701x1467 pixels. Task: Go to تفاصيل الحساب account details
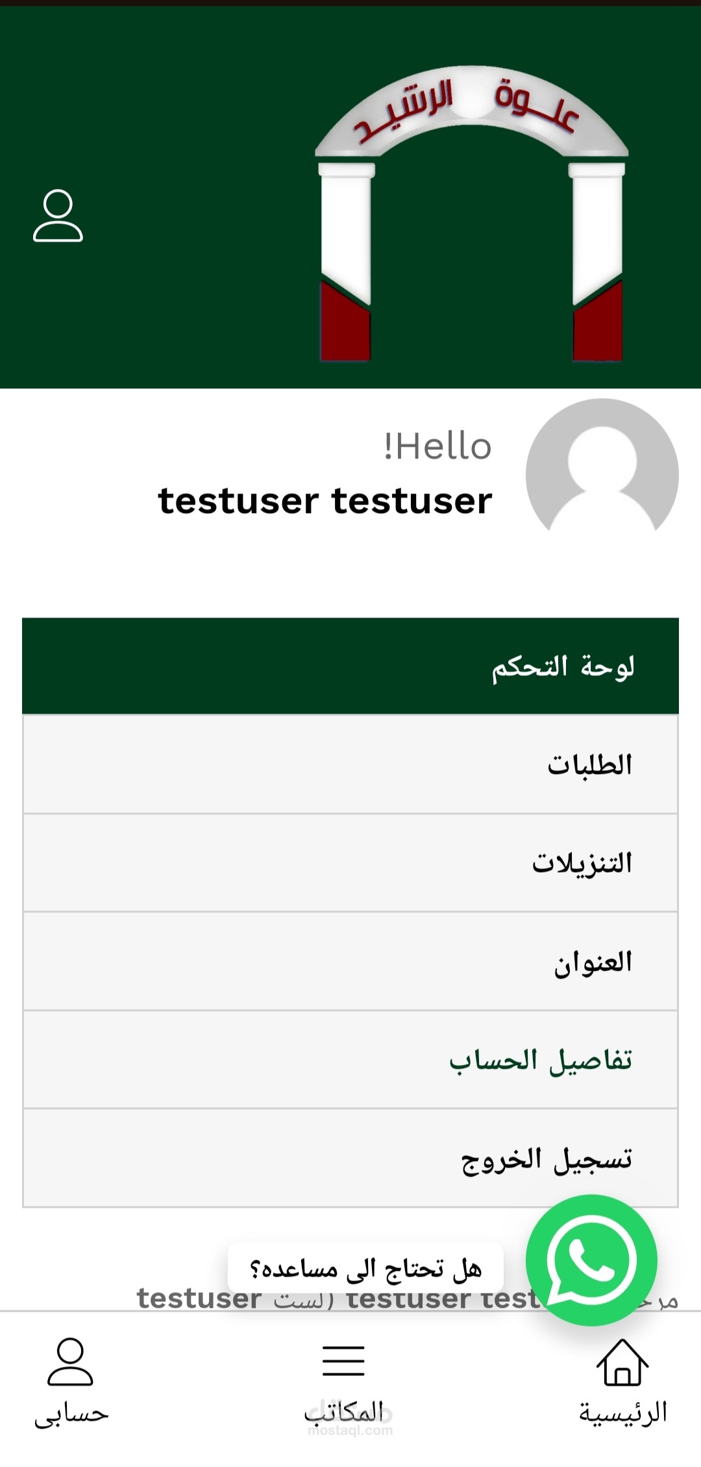pyautogui.click(x=350, y=1060)
